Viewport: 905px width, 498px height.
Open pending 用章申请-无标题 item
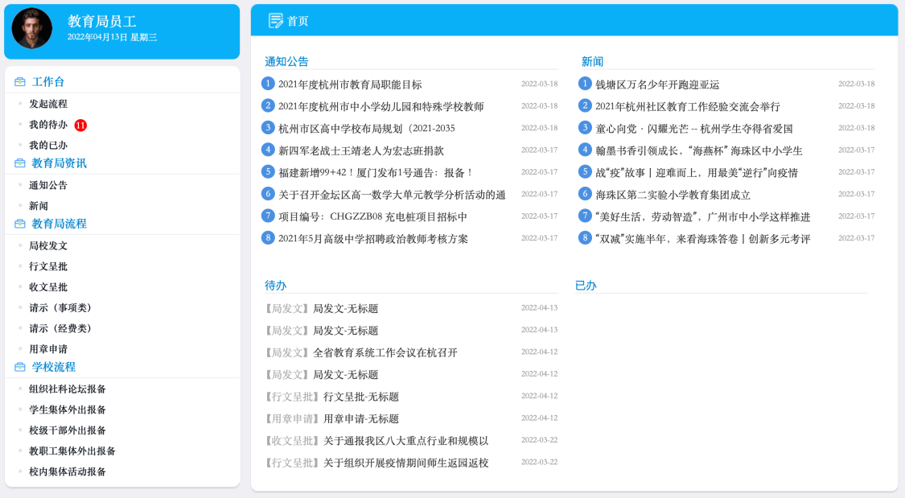(x=361, y=418)
